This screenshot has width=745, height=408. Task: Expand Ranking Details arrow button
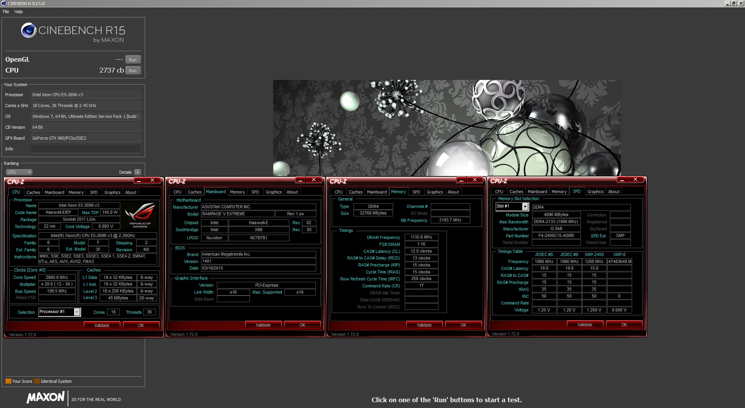pyautogui.click(x=138, y=172)
